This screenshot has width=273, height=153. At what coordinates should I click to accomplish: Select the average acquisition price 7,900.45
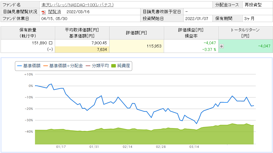[x=99, y=43]
